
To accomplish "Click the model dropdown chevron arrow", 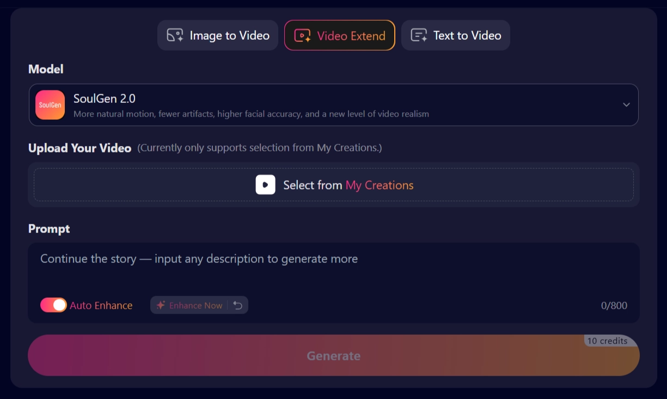I will point(626,105).
